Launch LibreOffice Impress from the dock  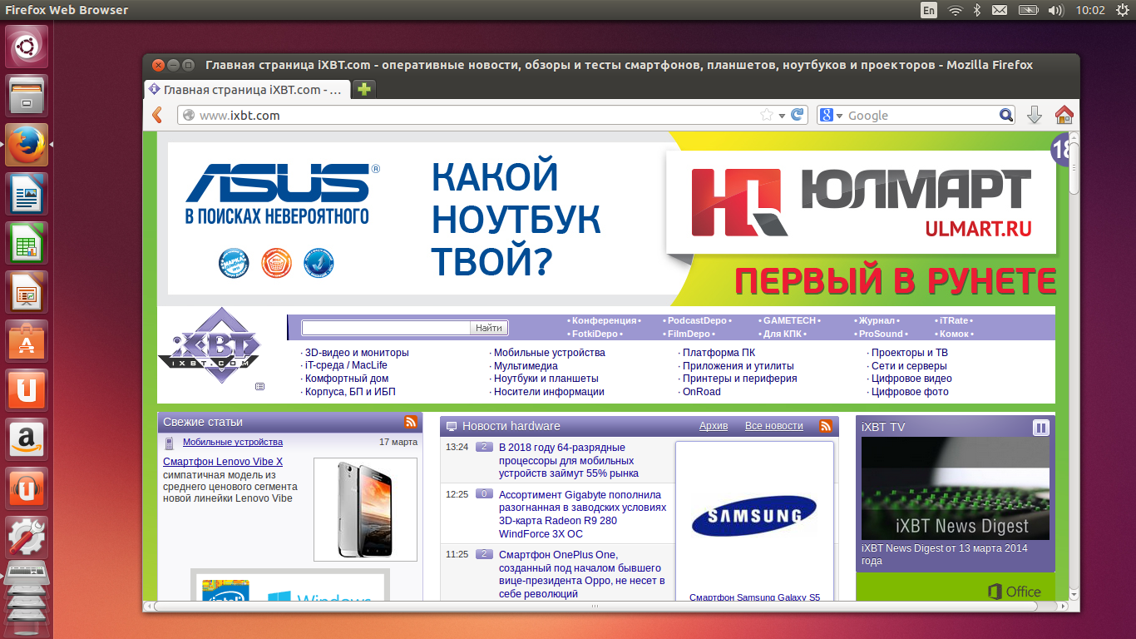(x=28, y=292)
